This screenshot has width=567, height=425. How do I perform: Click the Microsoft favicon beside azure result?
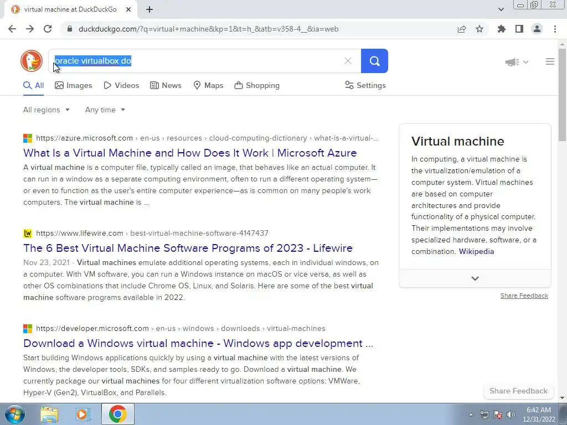pos(28,138)
